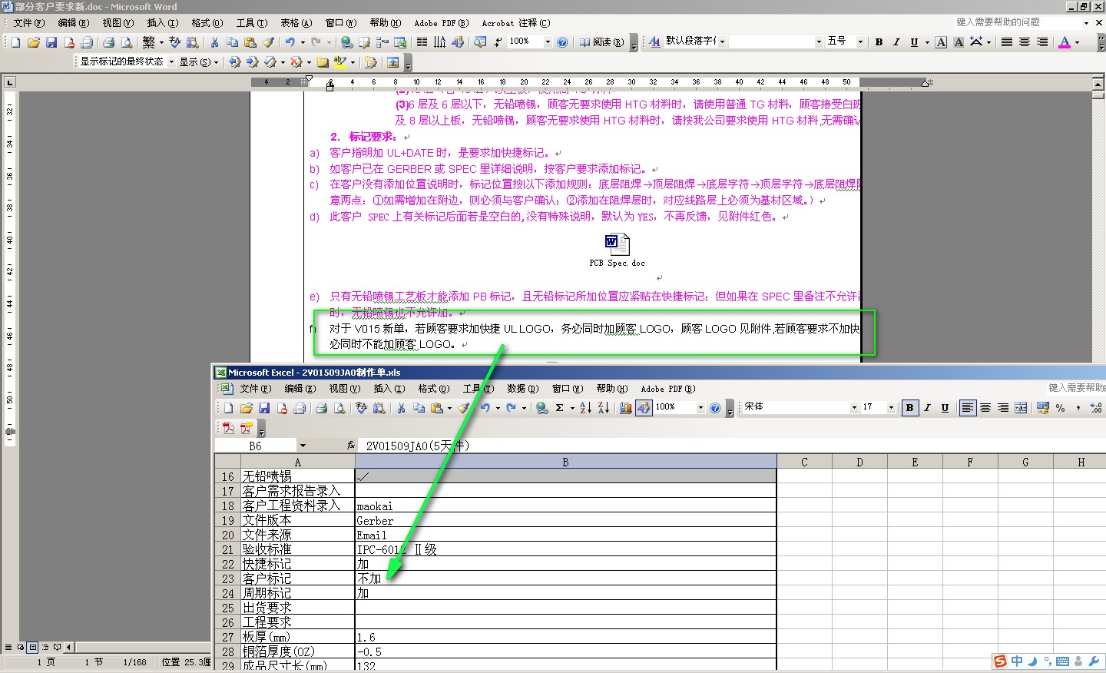Click Sort Descending Z-A icon in Excel

603,408
